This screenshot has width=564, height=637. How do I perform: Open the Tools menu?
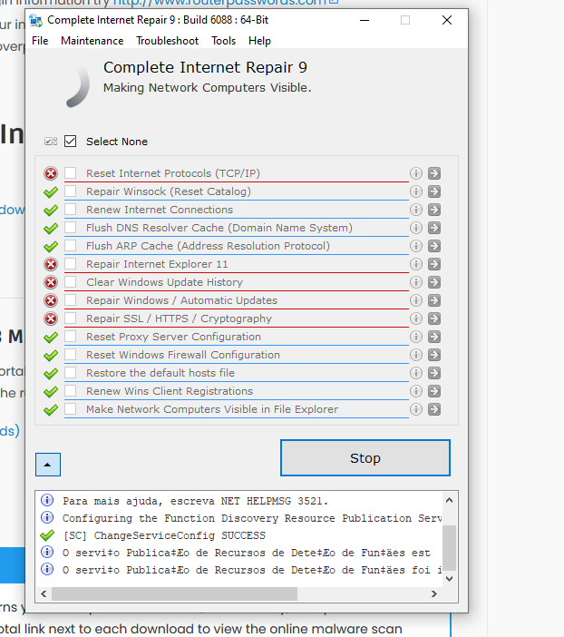point(223,41)
